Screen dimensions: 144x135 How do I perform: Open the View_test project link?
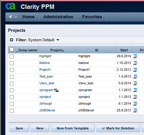point(47,83)
